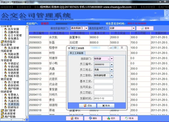Click the 车票收入 icon
Image resolution: width=169 pixels, height=122 pixels.
tap(6, 95)
